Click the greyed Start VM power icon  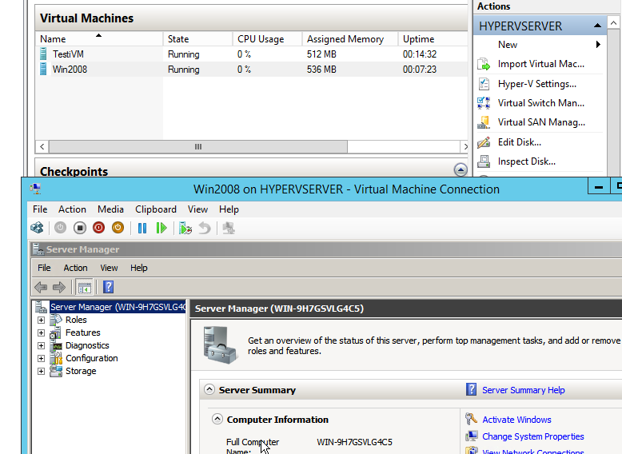coord(60,228)
